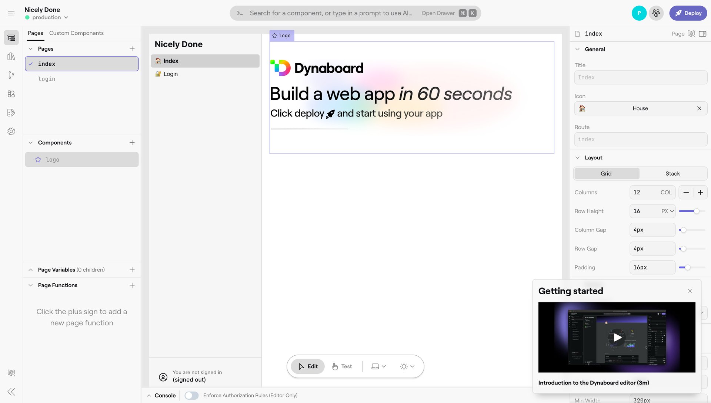Switch to Test mode
Viewport: 711px width, 403px height.
click(342, 366)
